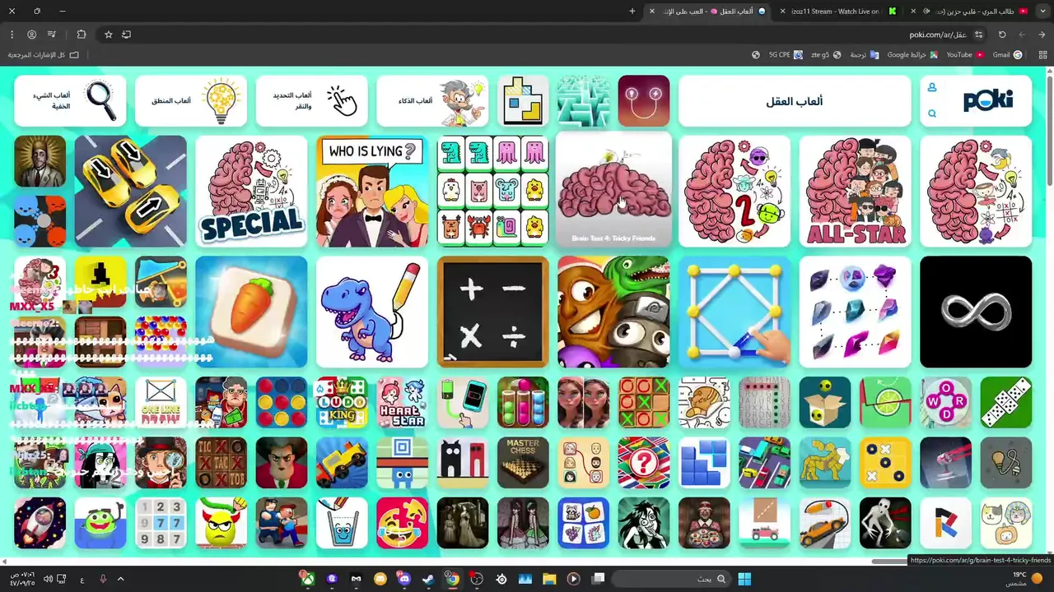This screenshot has height=592, width=1054.
Task: Reload the page
Action: tap(1002, 35)
